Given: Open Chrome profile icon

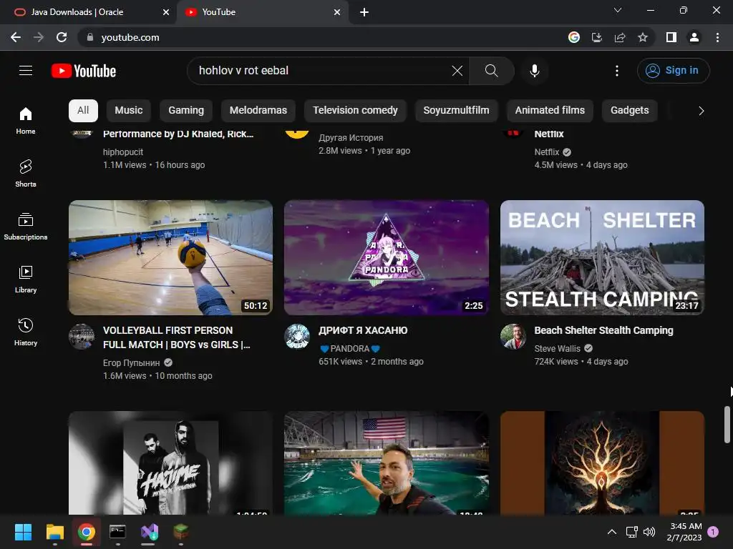Looking at the screenshot, I should [694, 37].
